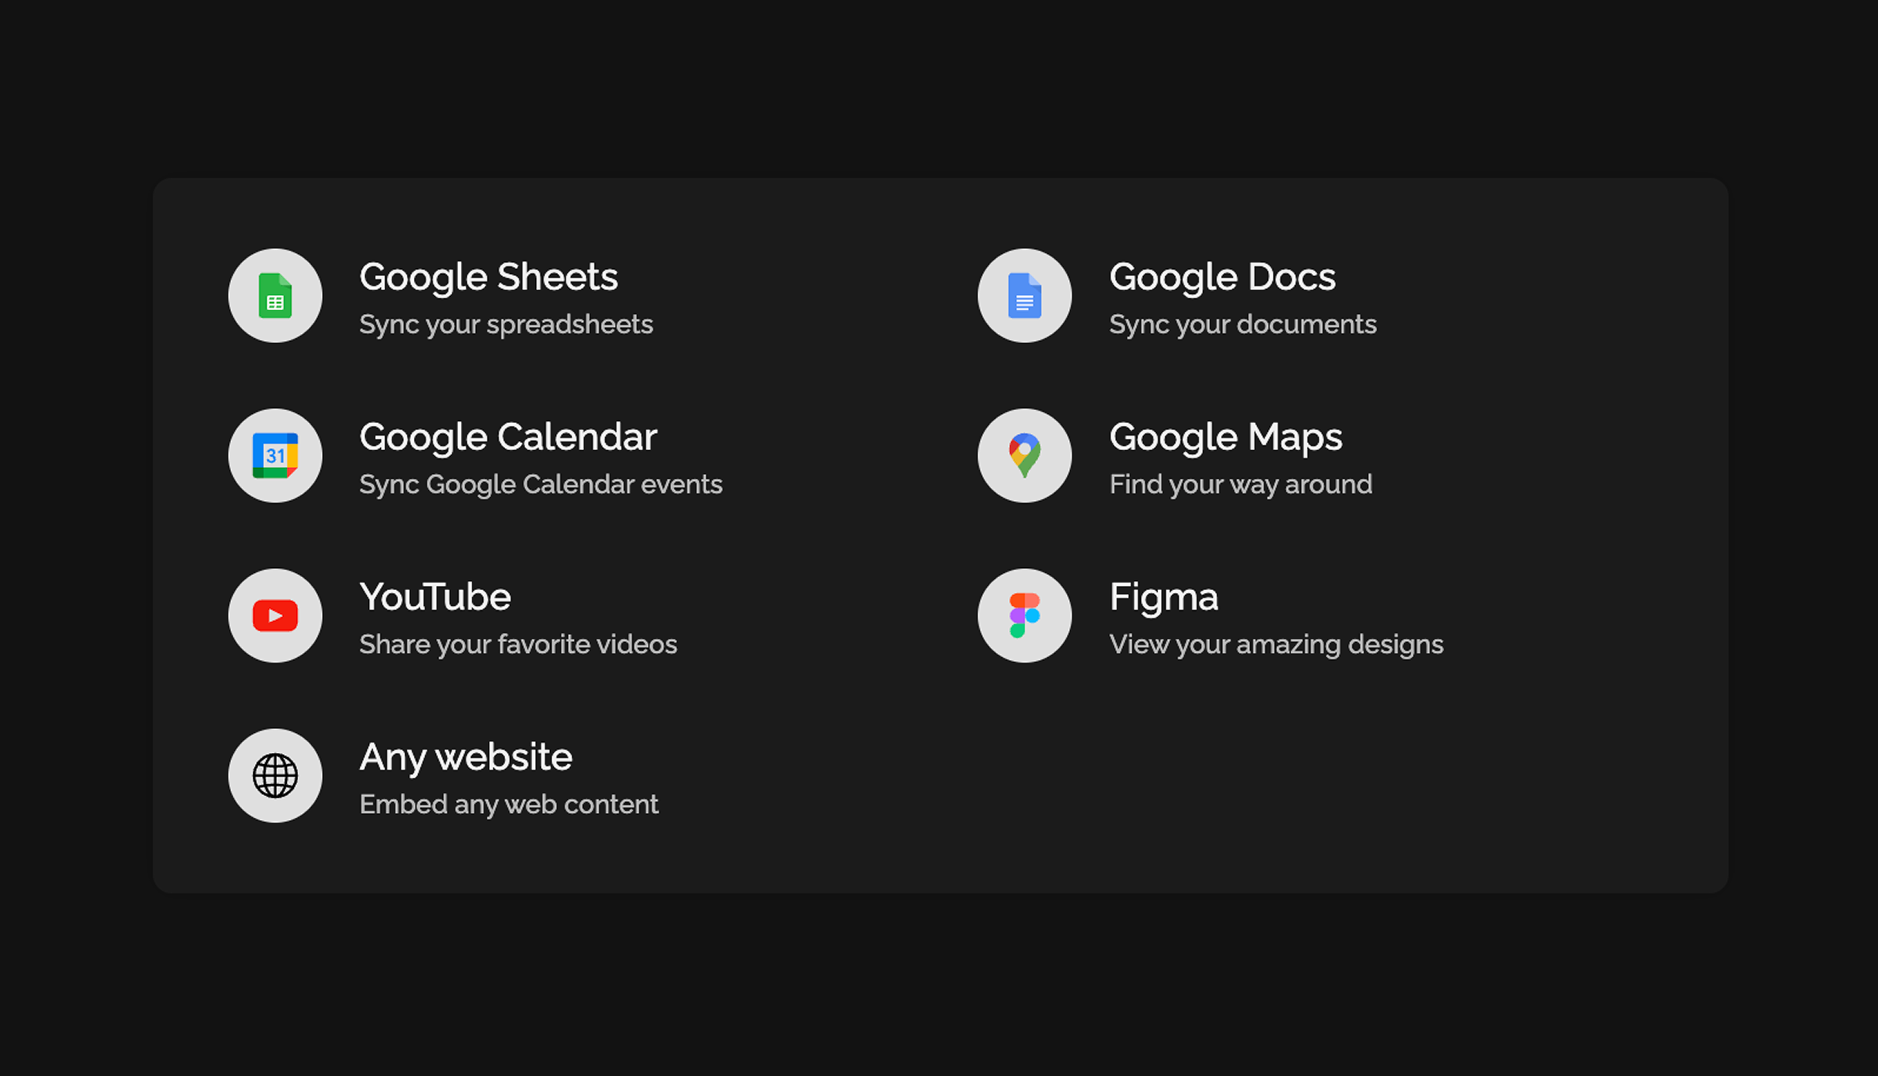The image size is (1878, 1076).
Task: Open the Google Sheets integration
Action: 488,276
